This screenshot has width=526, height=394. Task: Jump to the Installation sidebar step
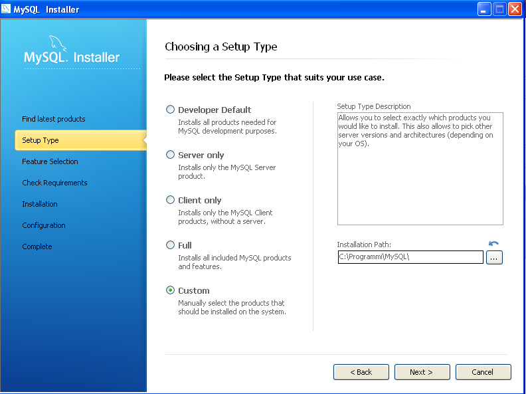[x=40, y=204]
